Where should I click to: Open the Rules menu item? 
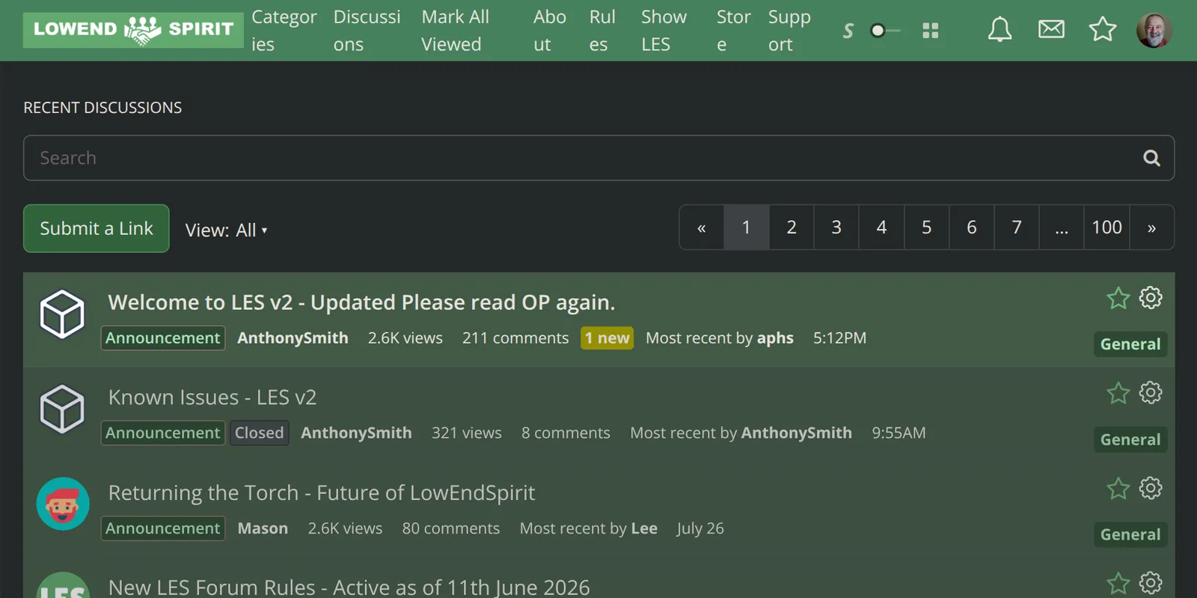coord(602,31)
